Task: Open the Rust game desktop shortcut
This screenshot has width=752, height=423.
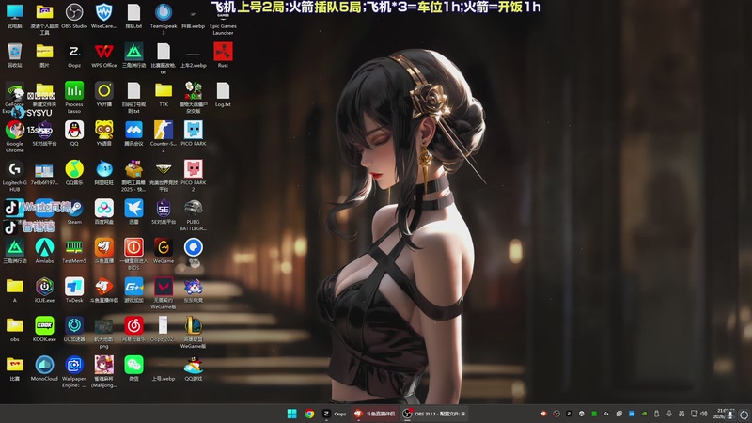Action: [223, 55]
